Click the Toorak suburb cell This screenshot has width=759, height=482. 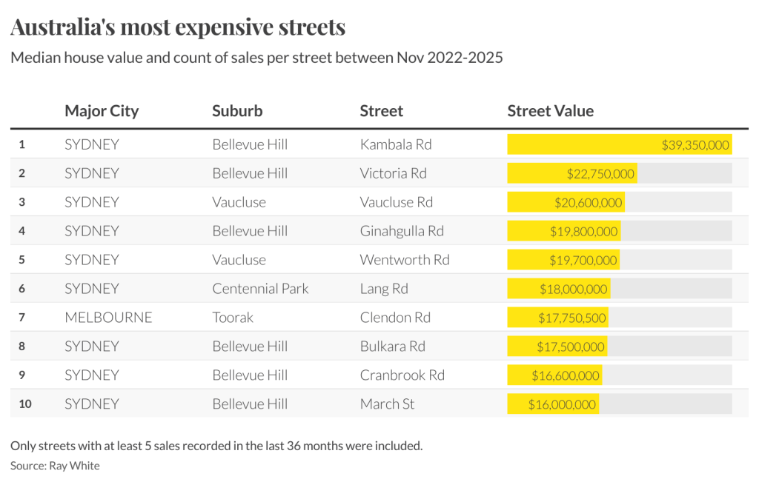233,318
